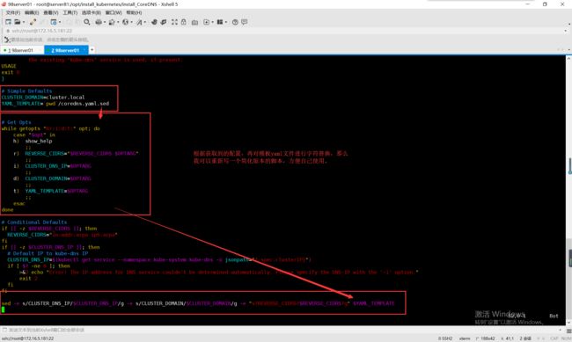The image size is (572, 342).
Task: Open the 帮助(H) menu
Action: [x=134, y=12]
